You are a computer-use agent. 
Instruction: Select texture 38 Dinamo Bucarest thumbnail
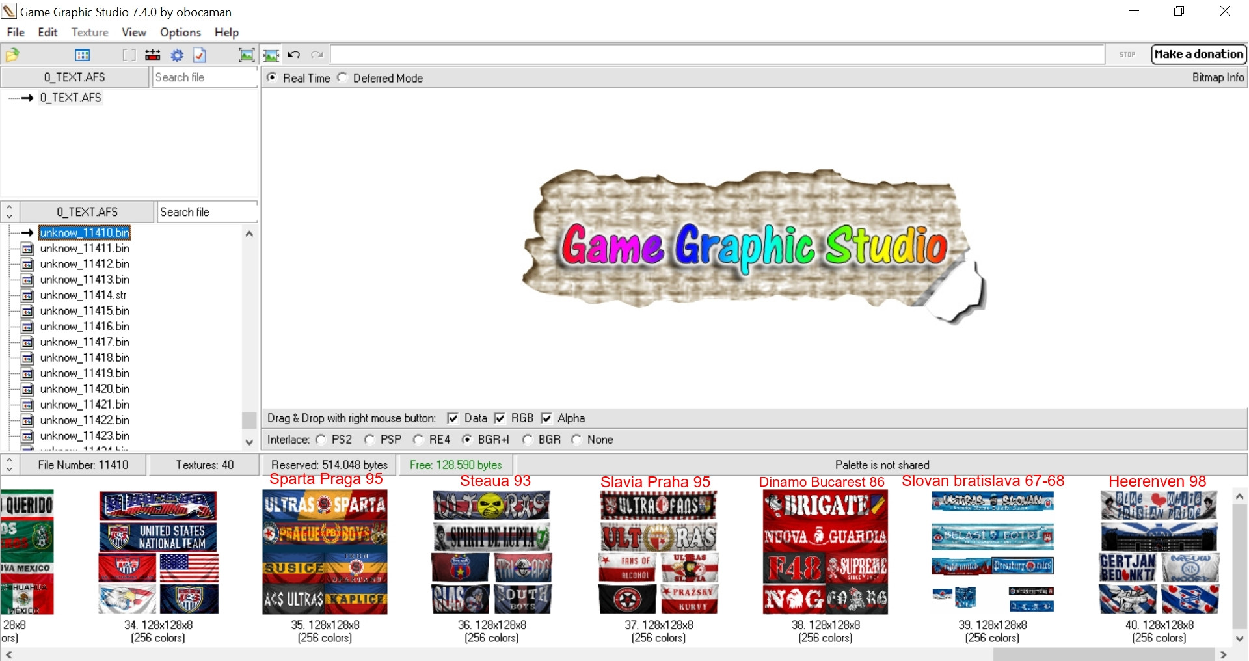tap(826, 552)
